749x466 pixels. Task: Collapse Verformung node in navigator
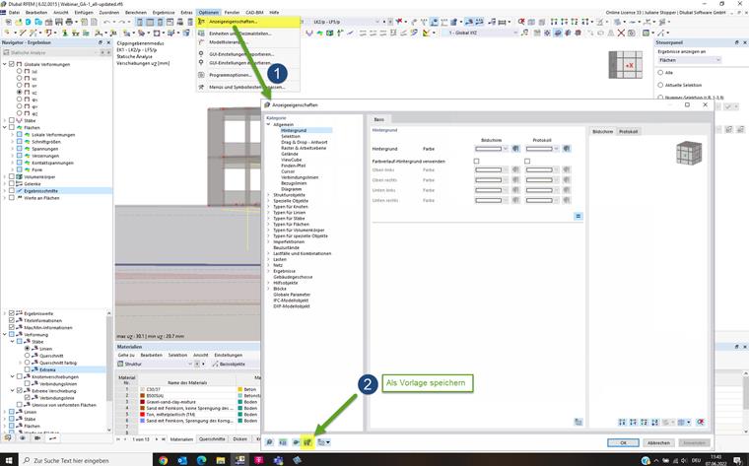pyautogui.click(x=5, y=335)
